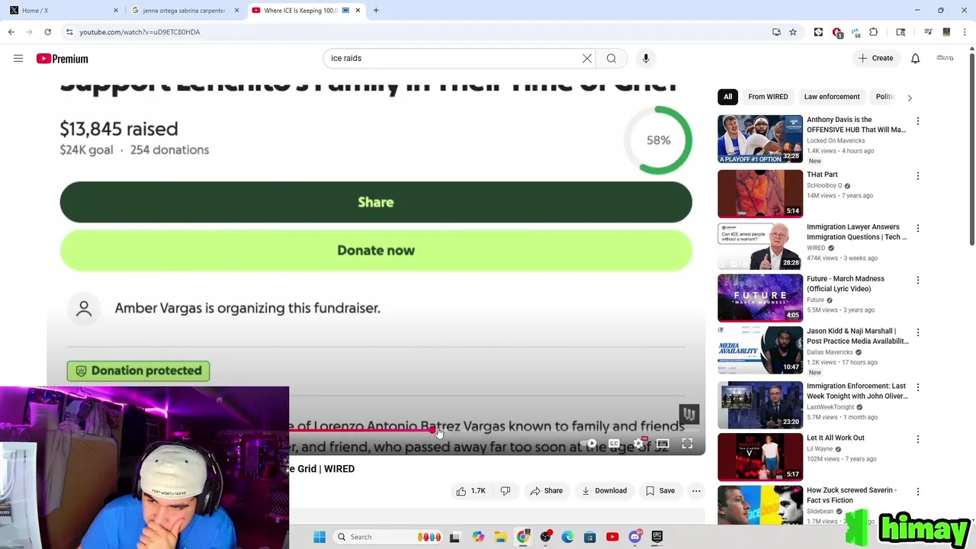Bookmark this page with star icon
Image resolution: width=976 pixels, height=549 pixels.
(793, 32)
